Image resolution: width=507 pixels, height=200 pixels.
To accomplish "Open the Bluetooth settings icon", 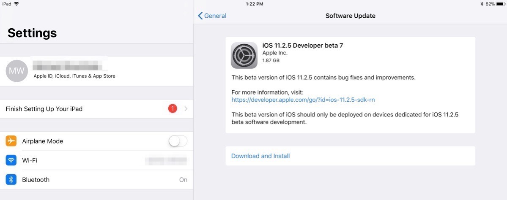I will point(11,180).
